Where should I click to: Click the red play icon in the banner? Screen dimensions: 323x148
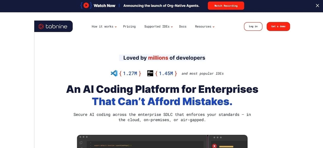pyautogui.click(x=86, y=5)
